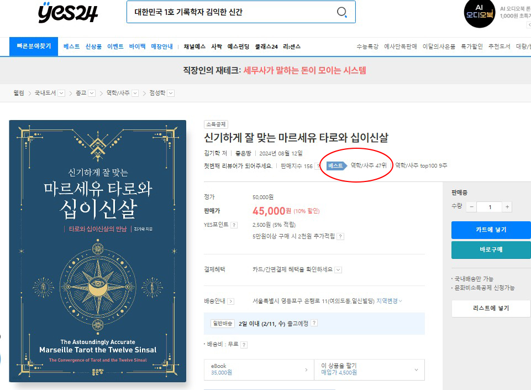Screen dimensions: 531x390
Task: Click the 지역변경 link
Action: click(x=389, y=301)
